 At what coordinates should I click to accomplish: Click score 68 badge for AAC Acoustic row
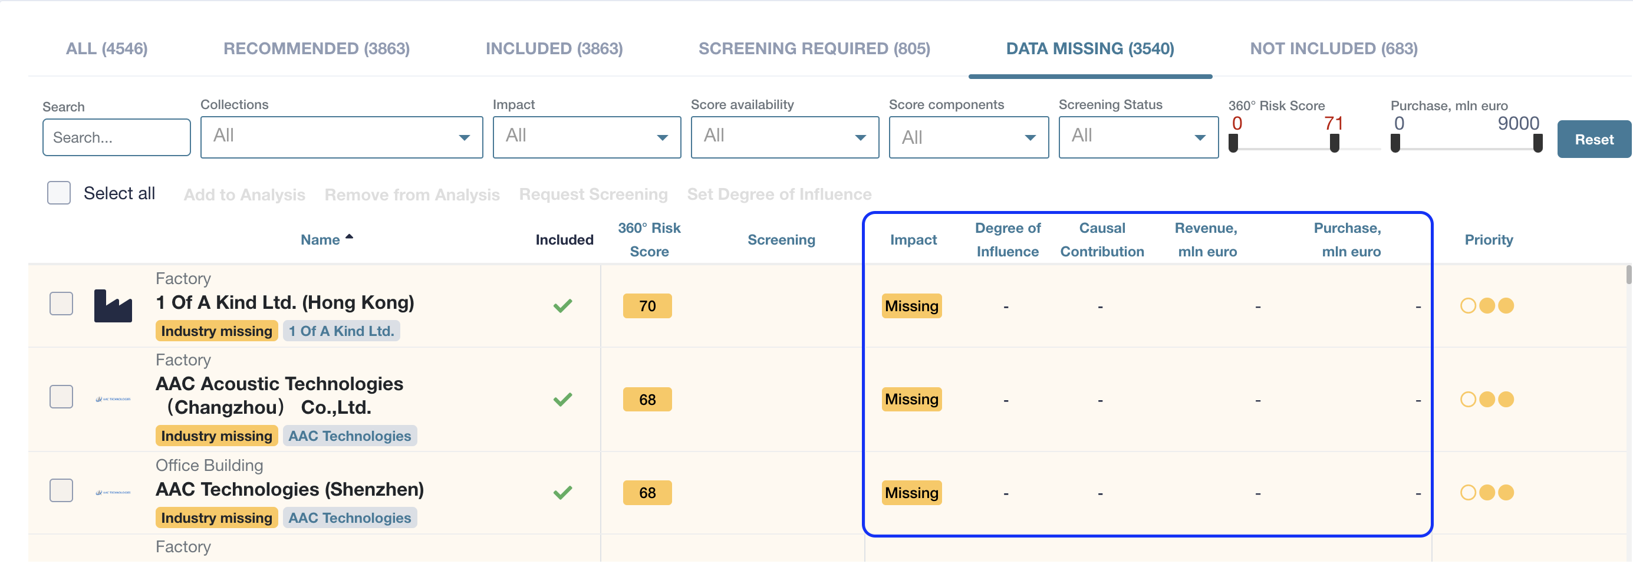tap(647, 400)
